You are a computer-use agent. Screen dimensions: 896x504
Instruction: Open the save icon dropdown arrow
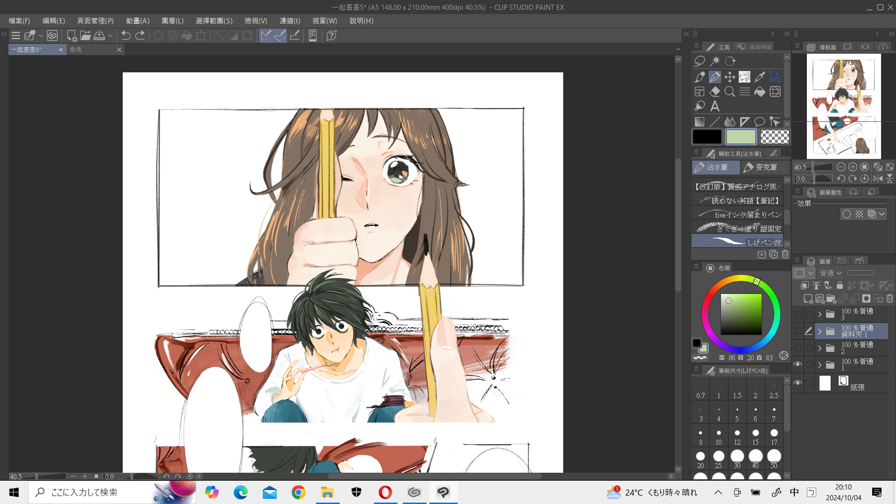(110, 35)
